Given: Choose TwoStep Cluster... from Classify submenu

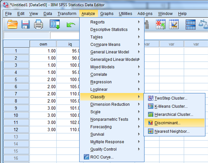Looking at the screenshot, I should coord(175,98).
